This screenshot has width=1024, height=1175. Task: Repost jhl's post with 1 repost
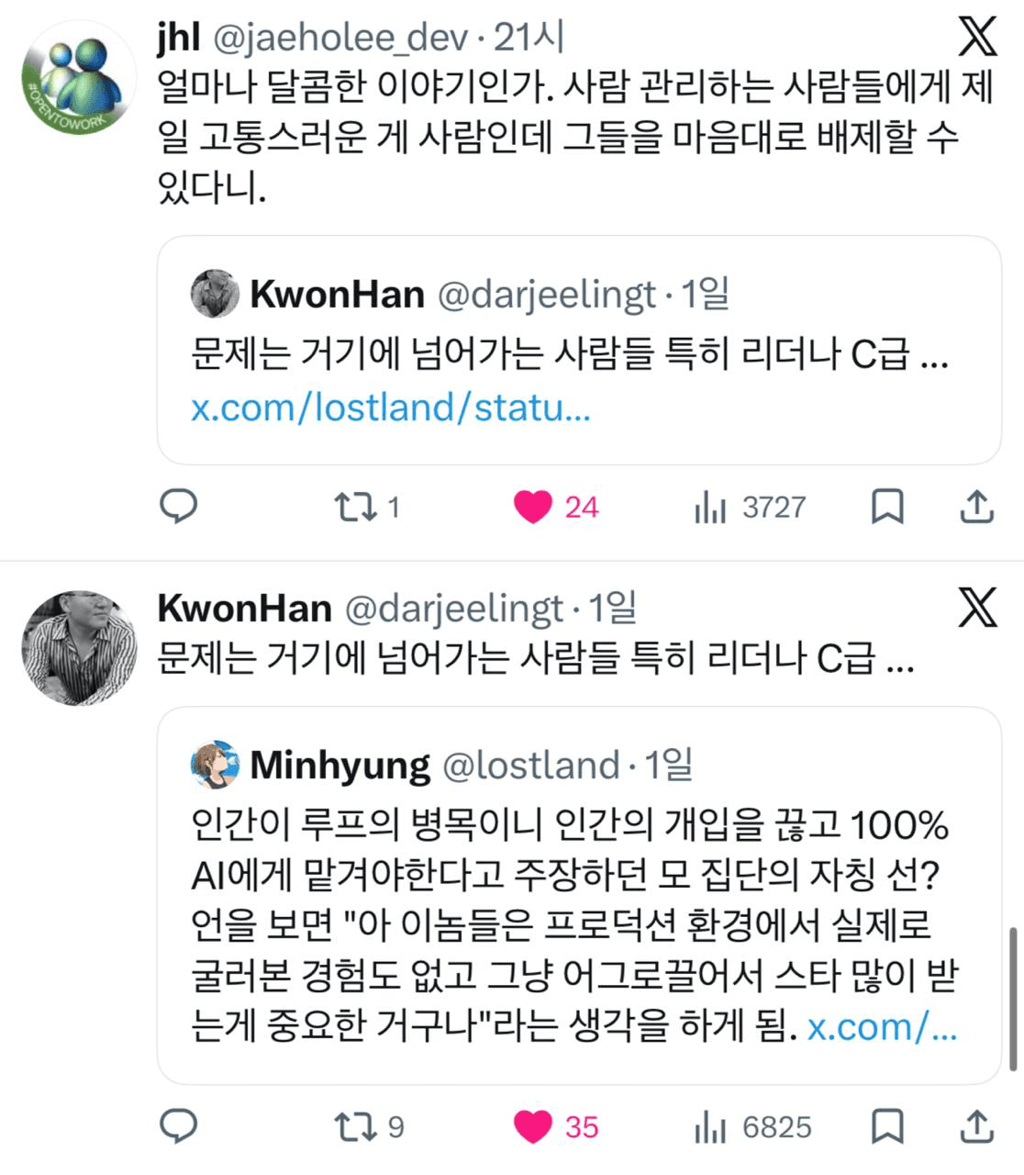(x=351, y=507)
